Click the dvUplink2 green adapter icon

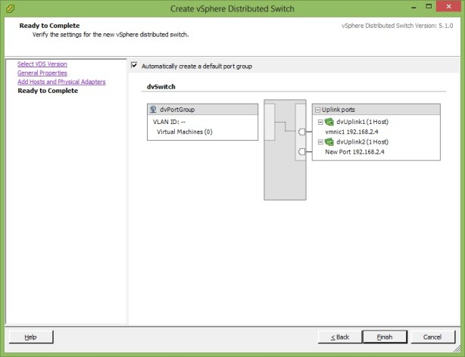point(329,141)
